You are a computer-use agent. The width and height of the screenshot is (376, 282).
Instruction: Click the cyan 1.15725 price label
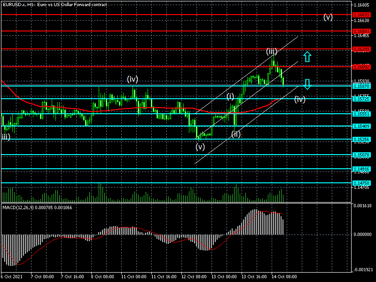(x=361, y=99)
